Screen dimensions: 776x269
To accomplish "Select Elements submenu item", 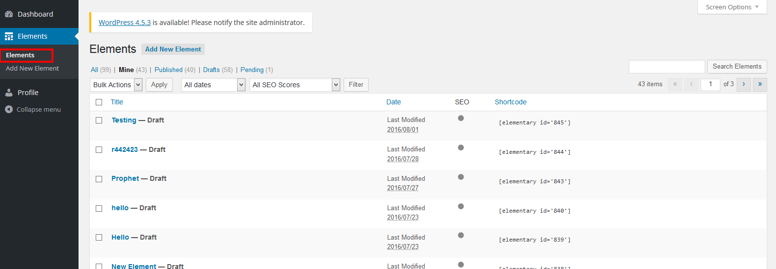I will 20,55.
